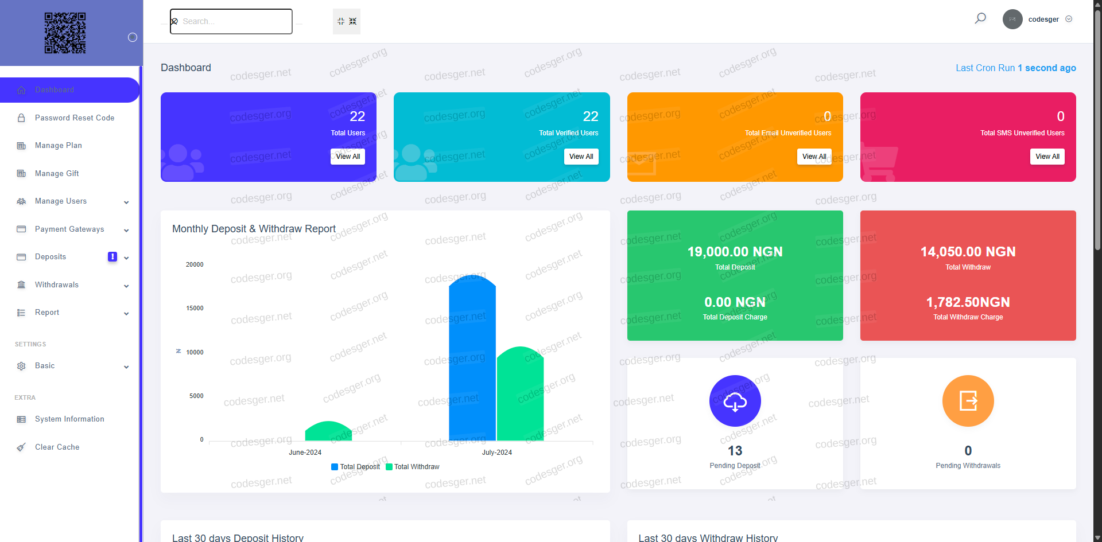Click View All on Total SMS Unverified Users
This screenshot has height=542, width=1102.
(x=1047, y=157)
